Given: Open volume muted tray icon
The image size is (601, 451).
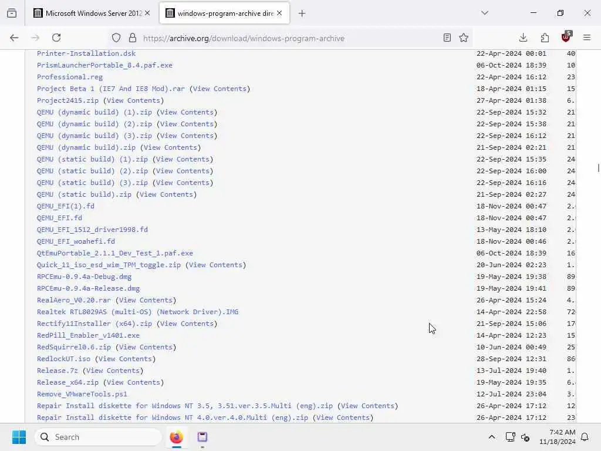Looking at the screenshot, I should point(525,437).
